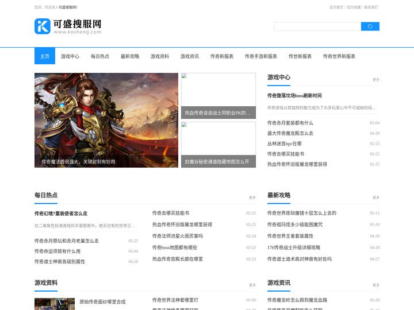Focus the search input field

tap(317, 26)
